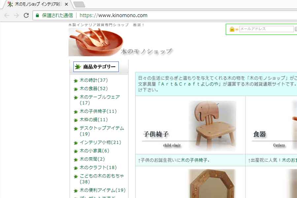Click the wooden bowl shop logo image
The height and width of the screenshot is (198, 297).
(96, 42)
